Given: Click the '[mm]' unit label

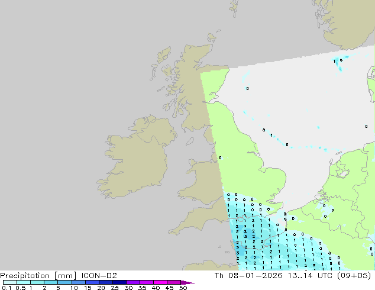Looking at the screenshot, I should click(x=65, y=276).
